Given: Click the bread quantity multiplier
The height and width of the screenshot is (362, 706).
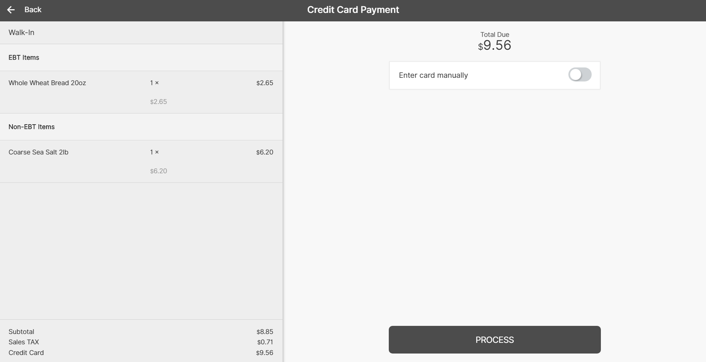Looking at the screenshot, I should [x=154, y=83].
